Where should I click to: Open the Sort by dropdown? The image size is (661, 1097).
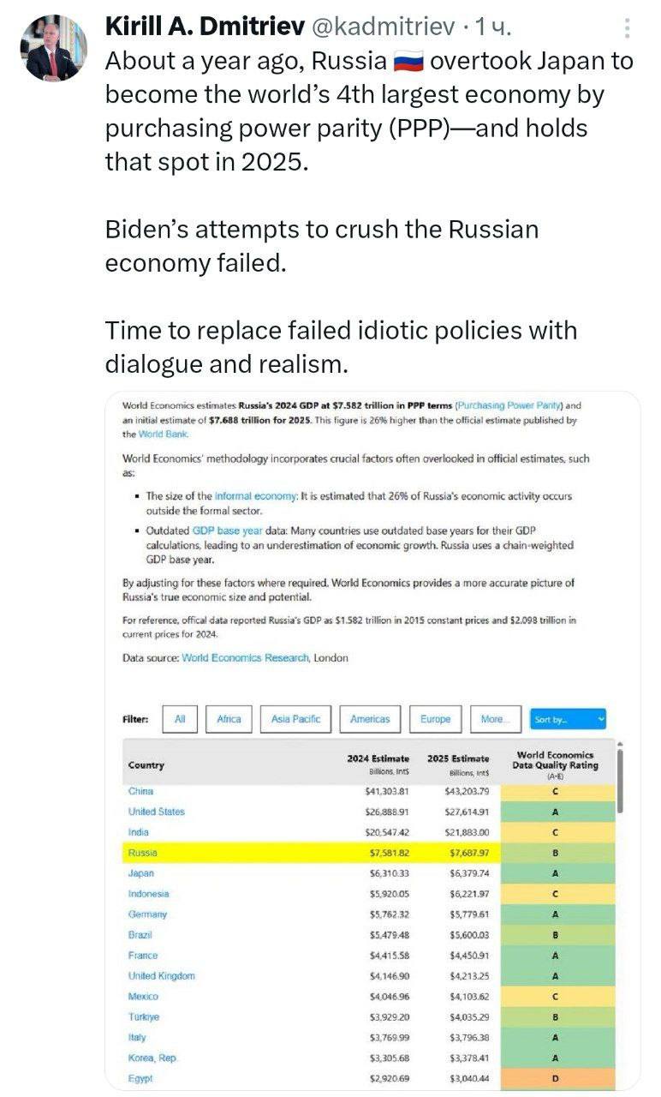(568, 720)
